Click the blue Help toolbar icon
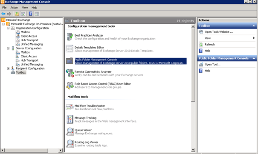Image resolution: width=258 pixels, height=154 pixels. point(31,14)
